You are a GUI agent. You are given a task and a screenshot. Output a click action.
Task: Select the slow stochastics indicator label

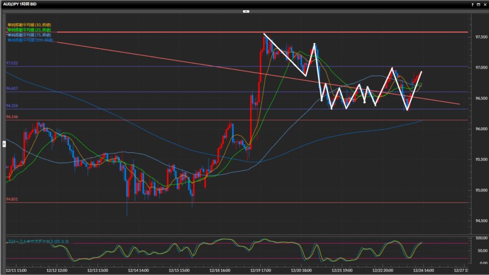37,242
